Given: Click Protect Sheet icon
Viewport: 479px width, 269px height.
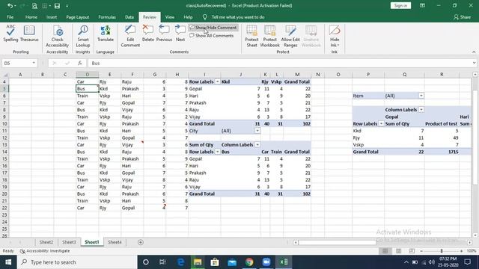Looking at the screenshot, I should (x=251, y=36).
